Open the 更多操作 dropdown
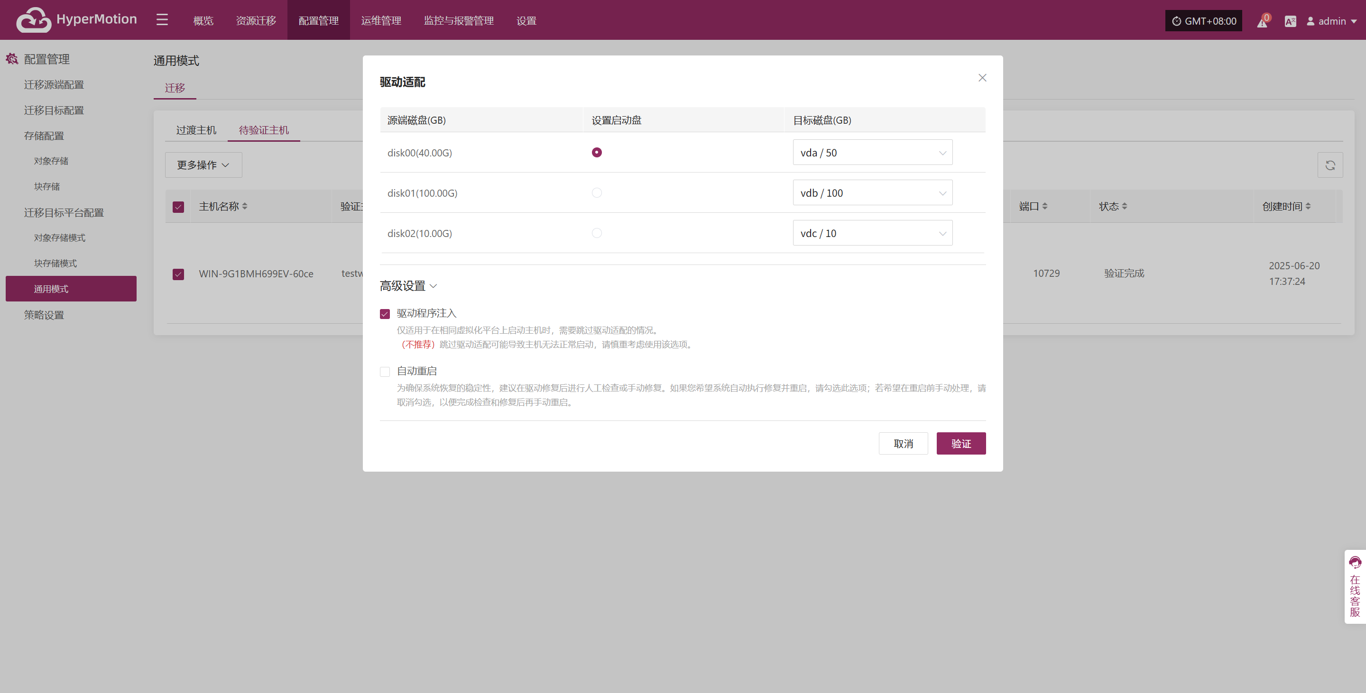This screenshot has height=693, width=1366. tap(203, 165)
